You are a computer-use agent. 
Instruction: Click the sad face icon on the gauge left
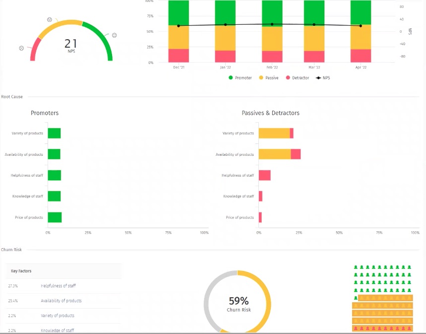21,48
